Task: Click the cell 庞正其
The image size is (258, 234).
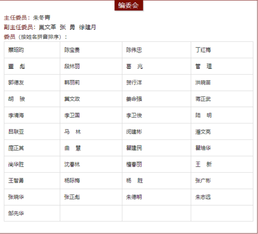Action: [x=32, y=148]
